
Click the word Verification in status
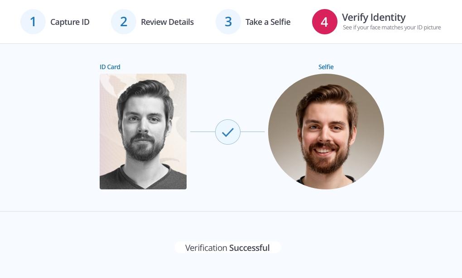tap(206, 248)
